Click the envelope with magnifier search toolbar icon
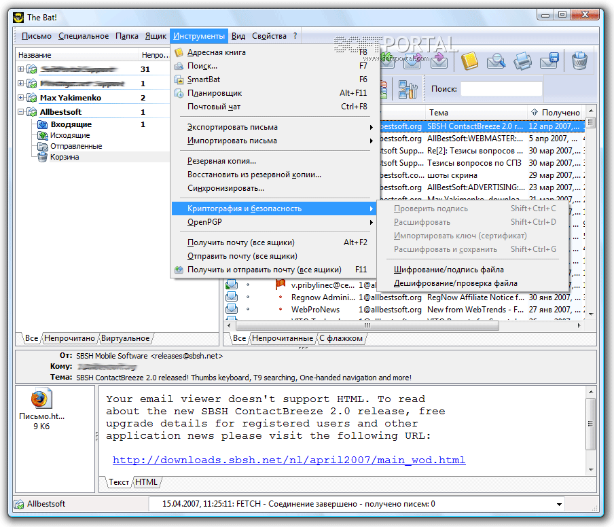The width and height of the screenshot is (614, 527). coord(496,61)
